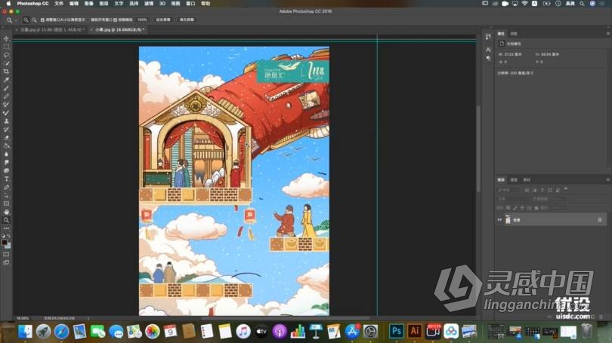Switch to the 属性 panel tab
Screen dimensions: 612x343
click(501, 33)
